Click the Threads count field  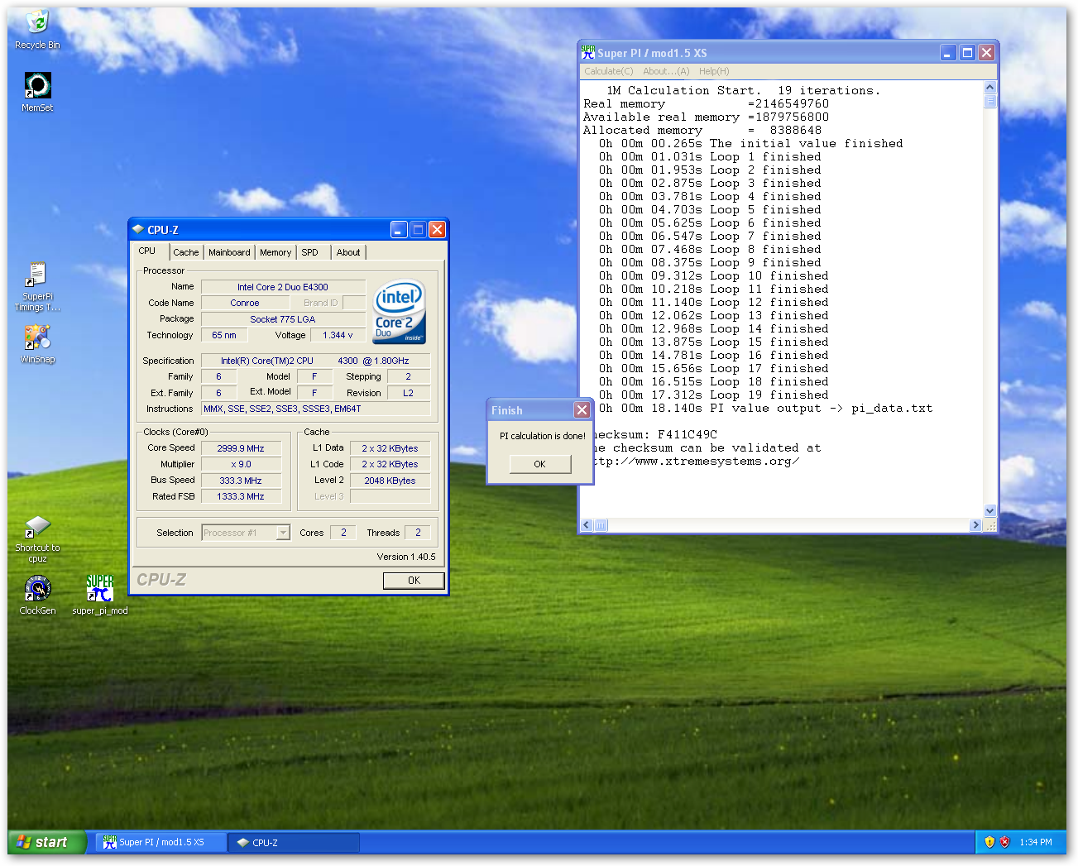(418, 533)
